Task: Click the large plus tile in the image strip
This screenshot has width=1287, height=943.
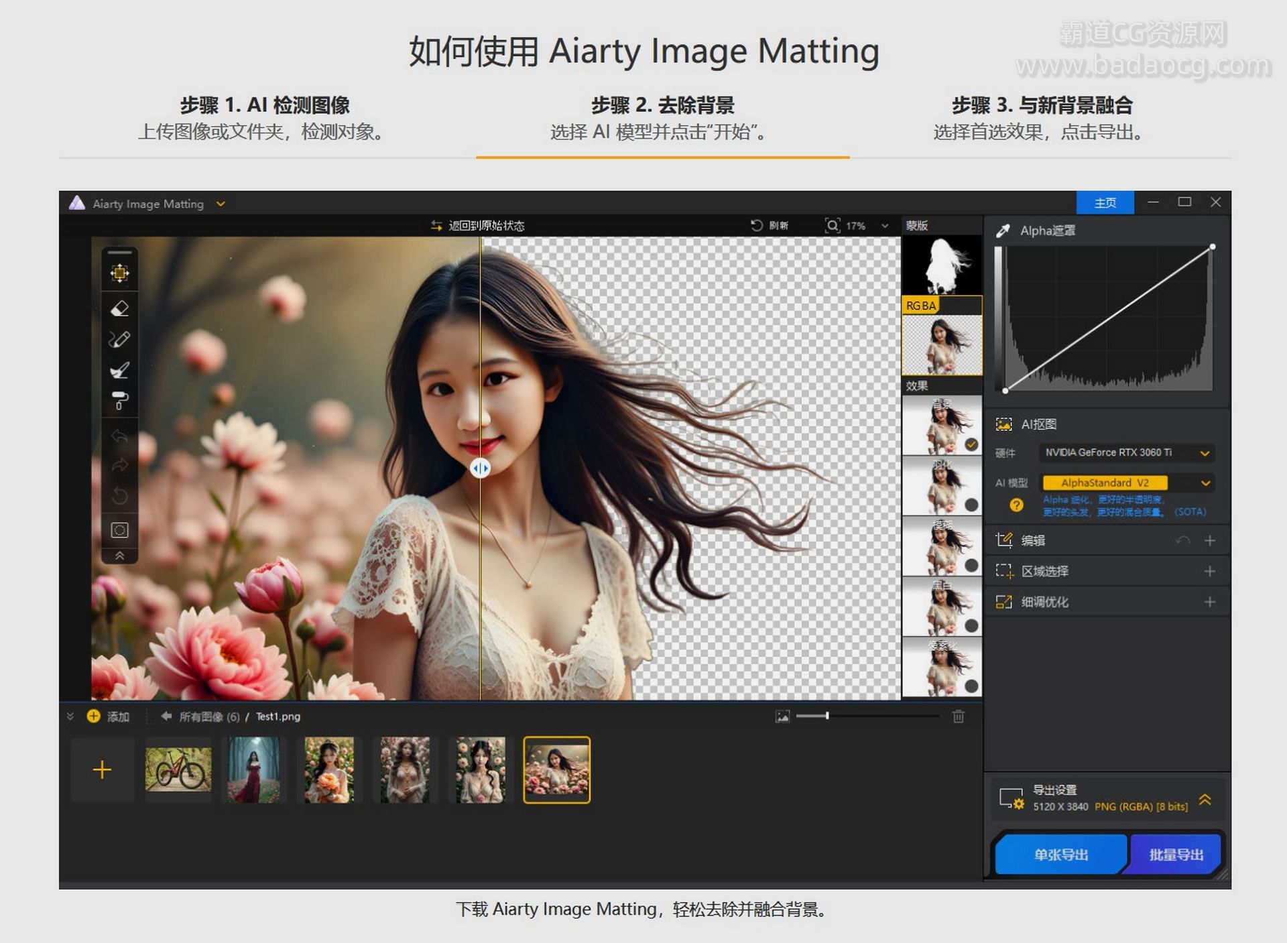Action: (102, 769)
